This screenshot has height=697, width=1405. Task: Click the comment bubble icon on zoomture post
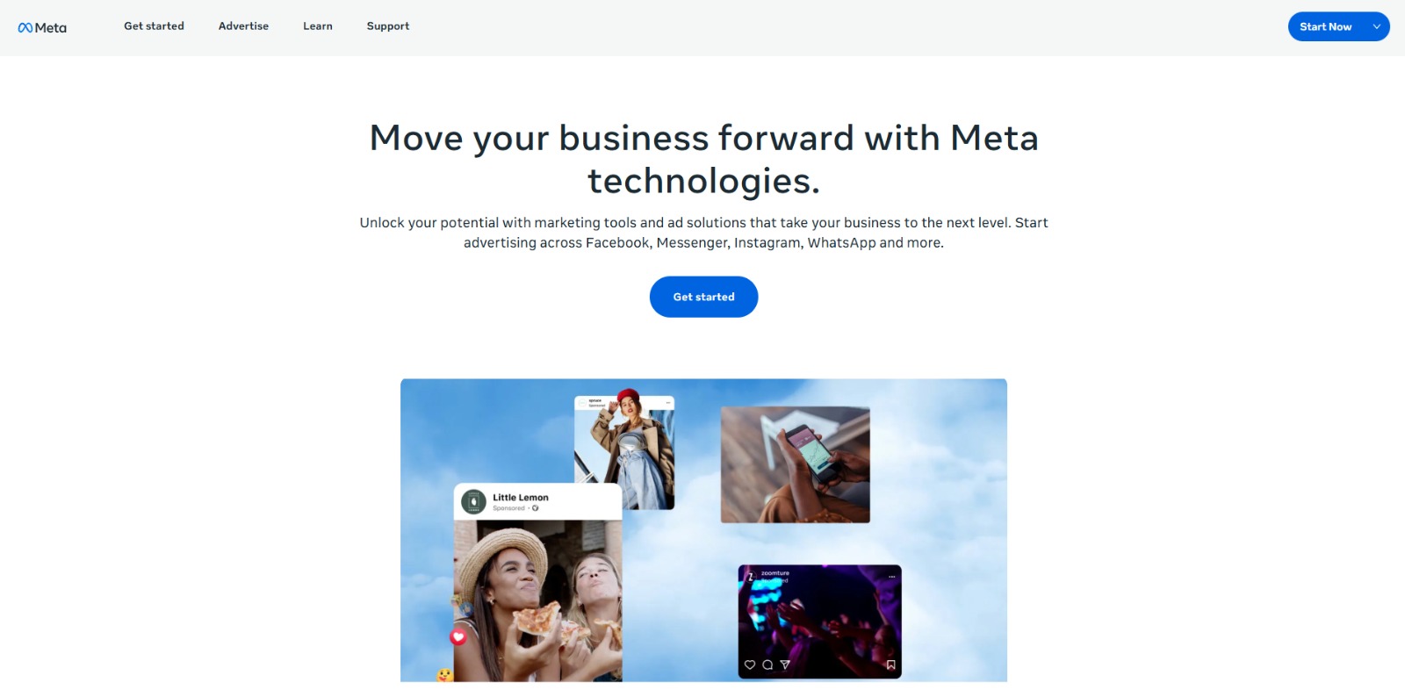[x=767, y=665]
